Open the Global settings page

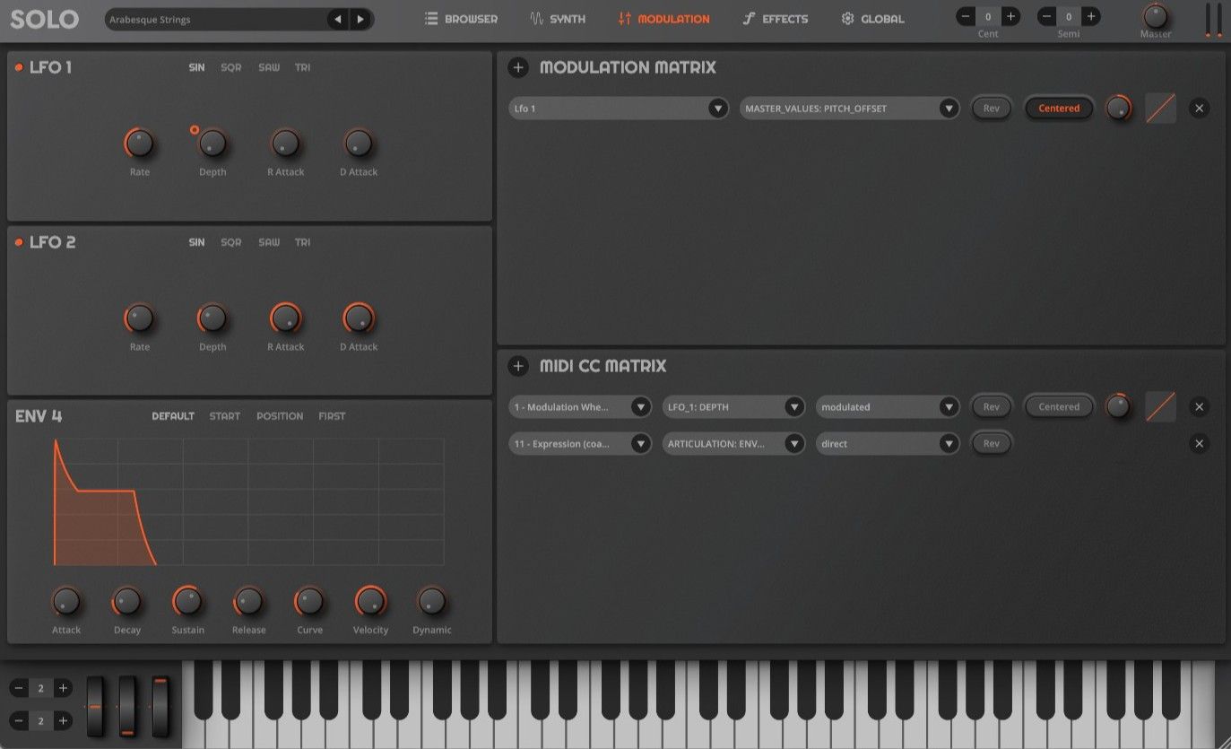pos(871,18)
